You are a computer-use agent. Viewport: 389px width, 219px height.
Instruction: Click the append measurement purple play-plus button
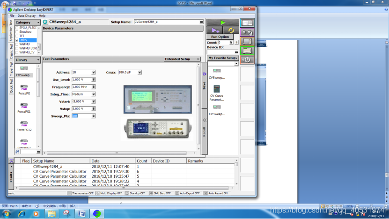click(215, 30)
